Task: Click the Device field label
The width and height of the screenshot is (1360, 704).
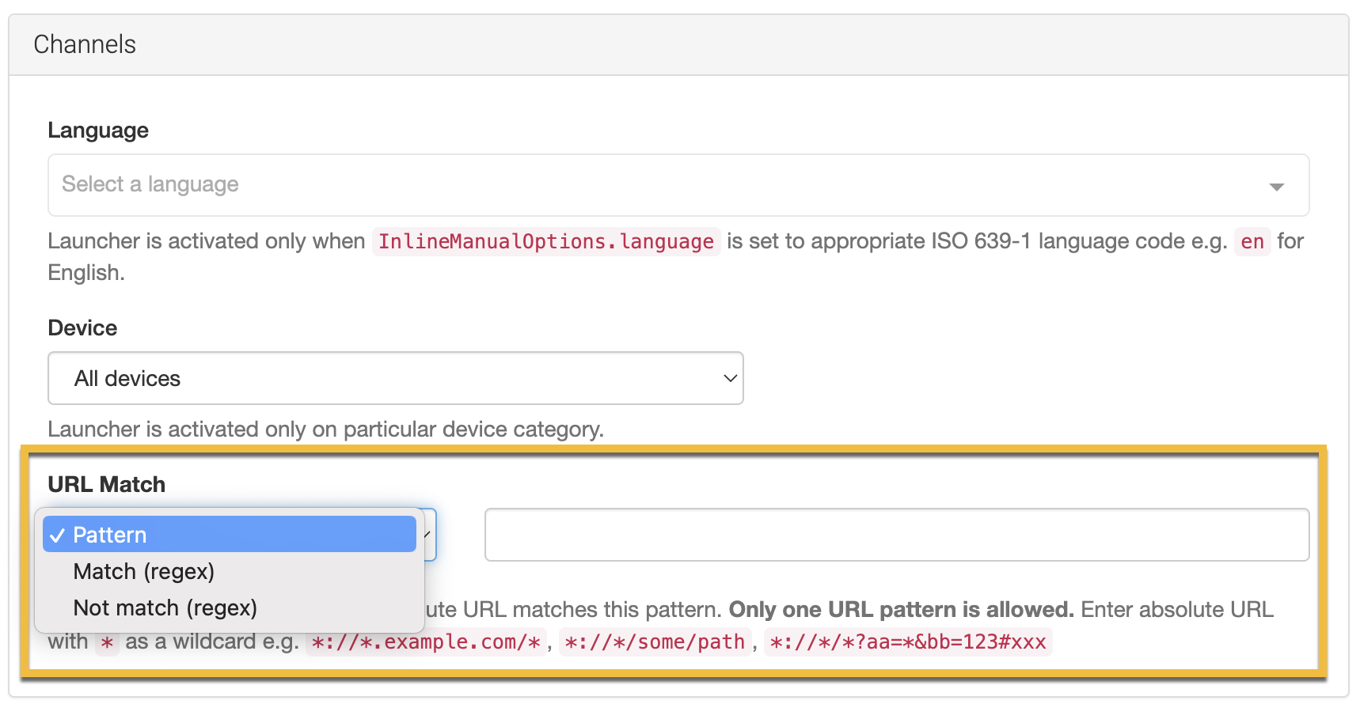Action: 82,327
